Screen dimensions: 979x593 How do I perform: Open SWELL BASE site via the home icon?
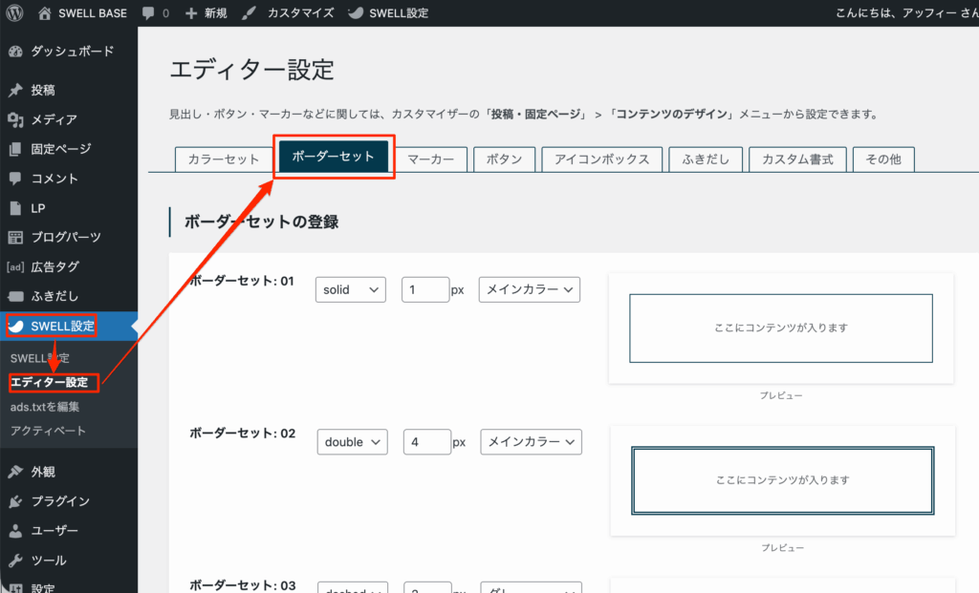click(43, 13)
